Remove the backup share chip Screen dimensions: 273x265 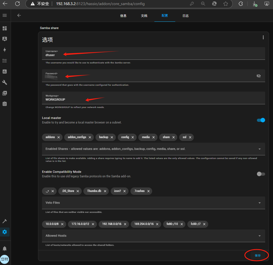[x=112, y=137]
